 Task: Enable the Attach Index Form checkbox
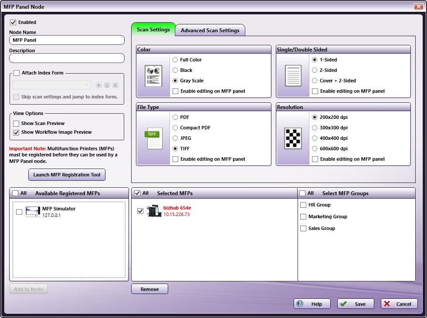point(17,73)
